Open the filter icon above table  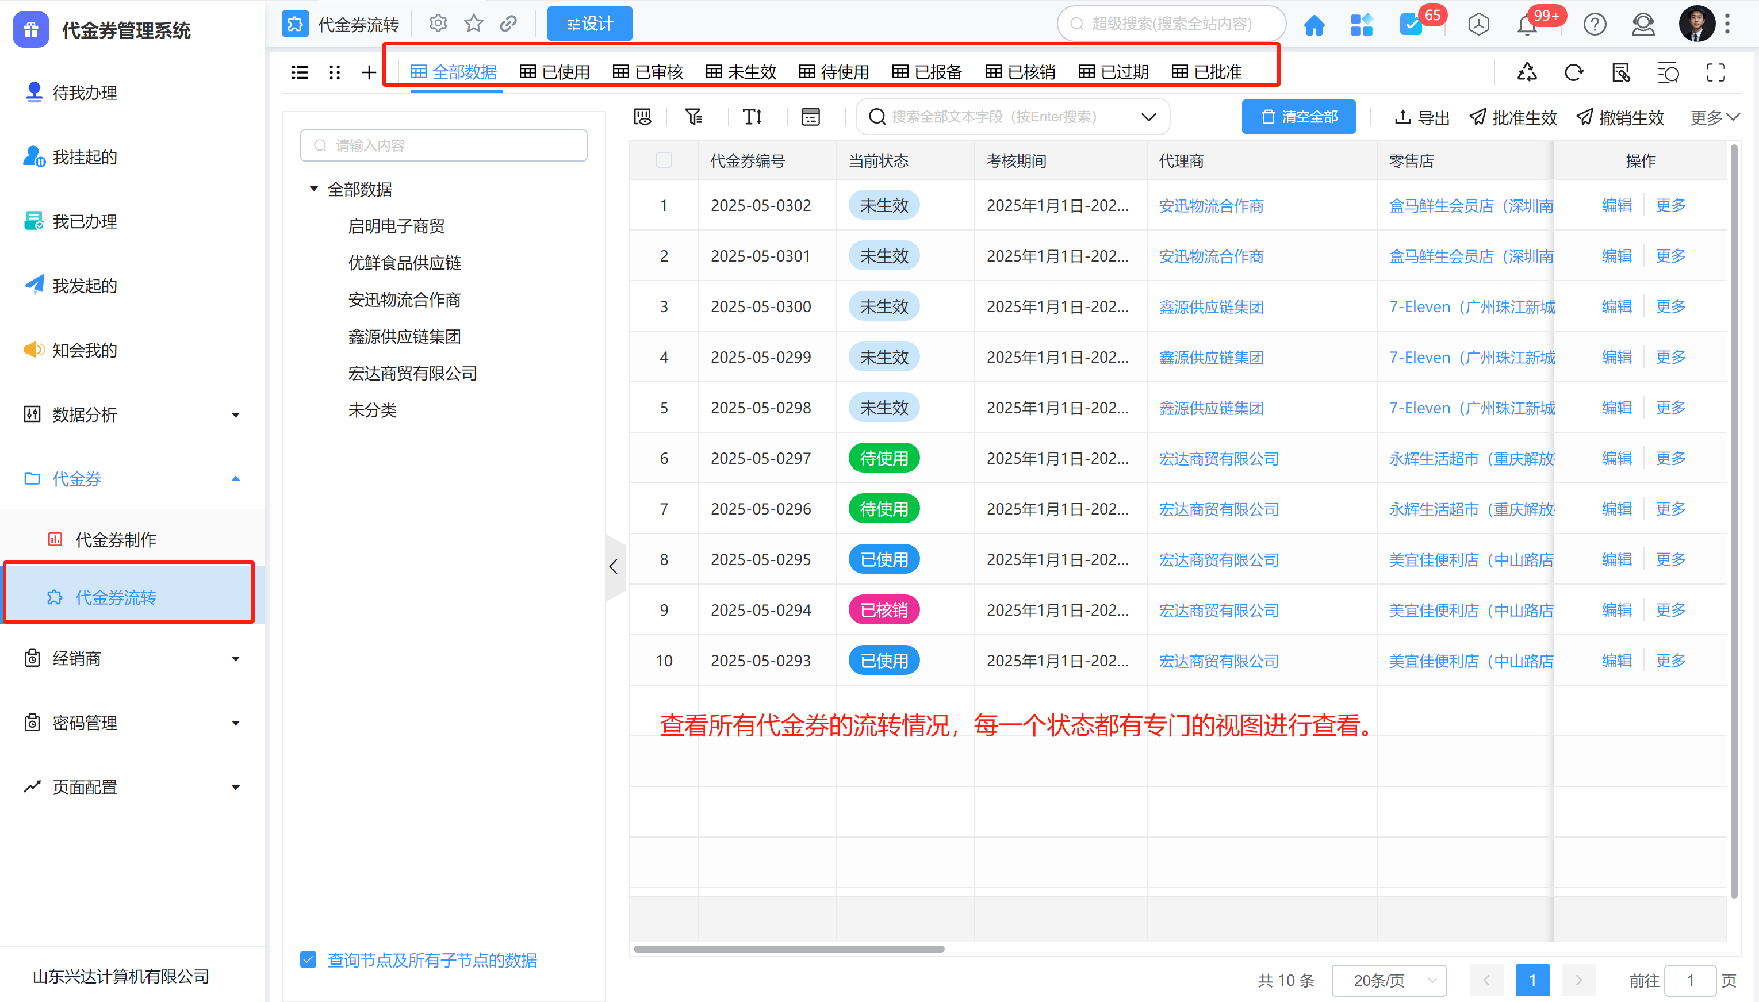pyautogui.click(x=693, y=117)
